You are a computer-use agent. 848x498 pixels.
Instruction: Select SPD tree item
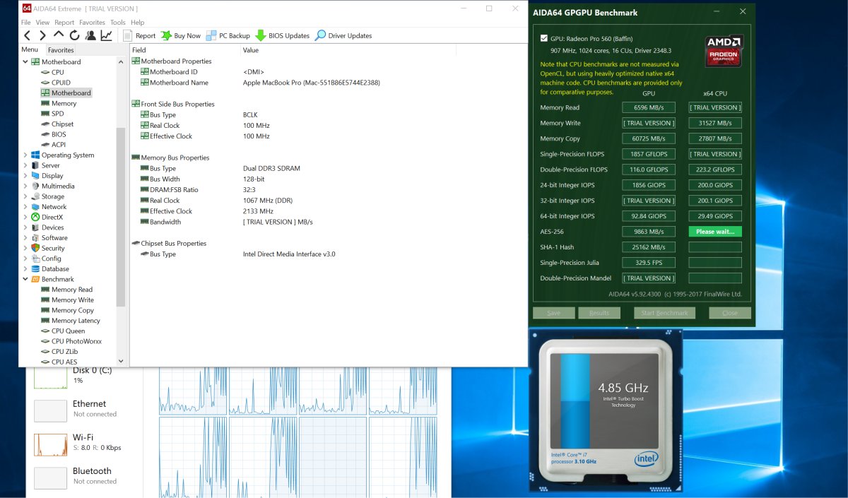(x=57, y=114)
